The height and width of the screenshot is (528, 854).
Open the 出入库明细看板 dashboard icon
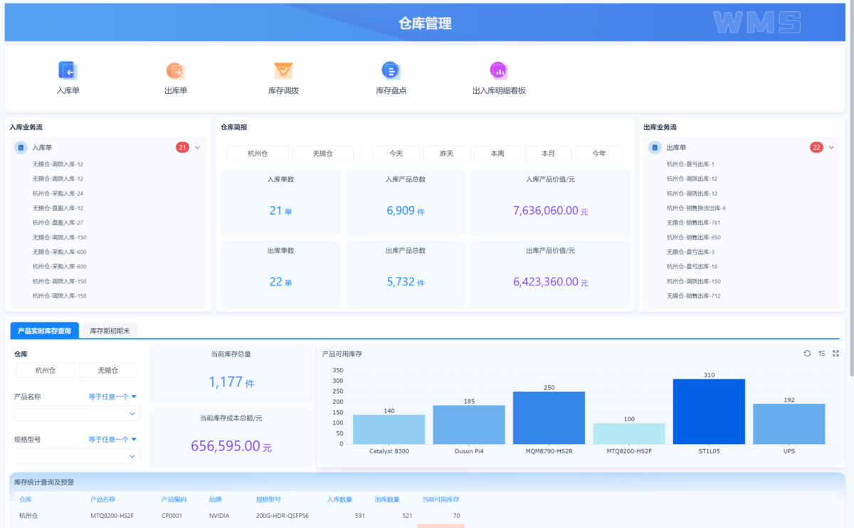coord(499,70)
